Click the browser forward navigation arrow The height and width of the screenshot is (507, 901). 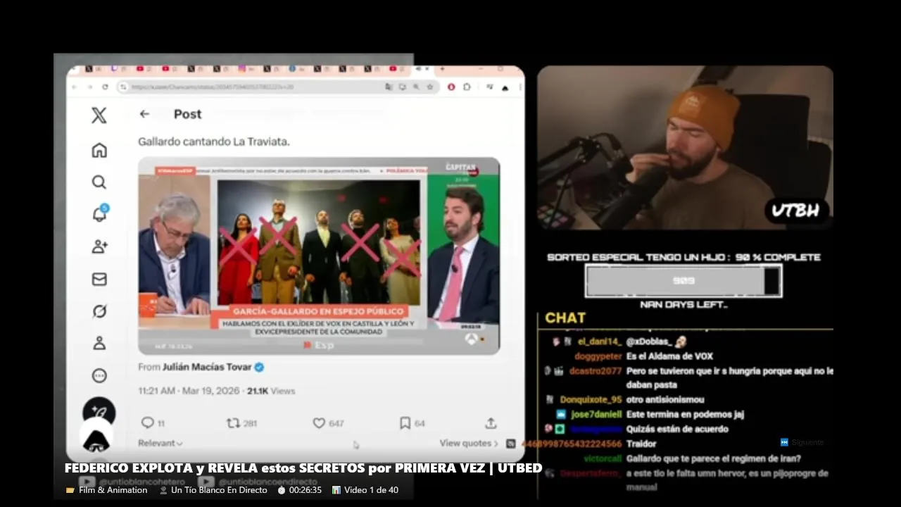click(x=89, y=87)
